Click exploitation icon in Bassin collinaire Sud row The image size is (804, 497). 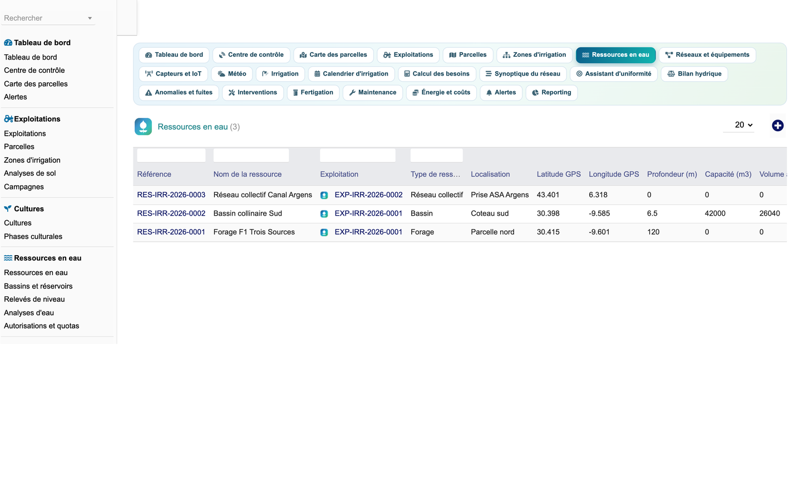[324, 214]
